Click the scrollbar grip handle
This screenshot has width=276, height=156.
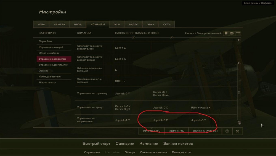point(239,92)
